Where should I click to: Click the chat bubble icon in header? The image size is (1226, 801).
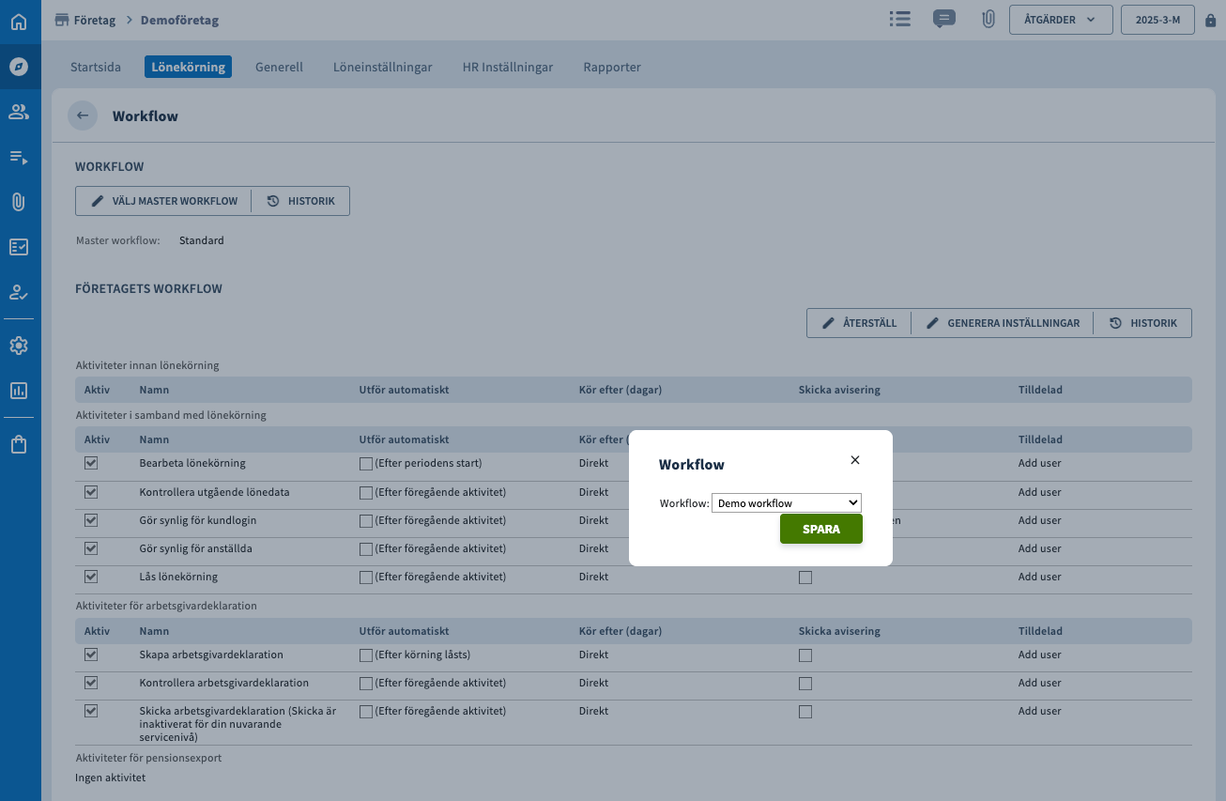(943, 19)
